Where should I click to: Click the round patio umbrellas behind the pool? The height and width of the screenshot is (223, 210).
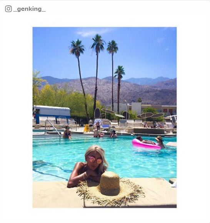pos(151,116)
